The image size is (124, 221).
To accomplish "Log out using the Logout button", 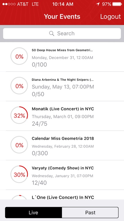I will [x=110, y=17].
